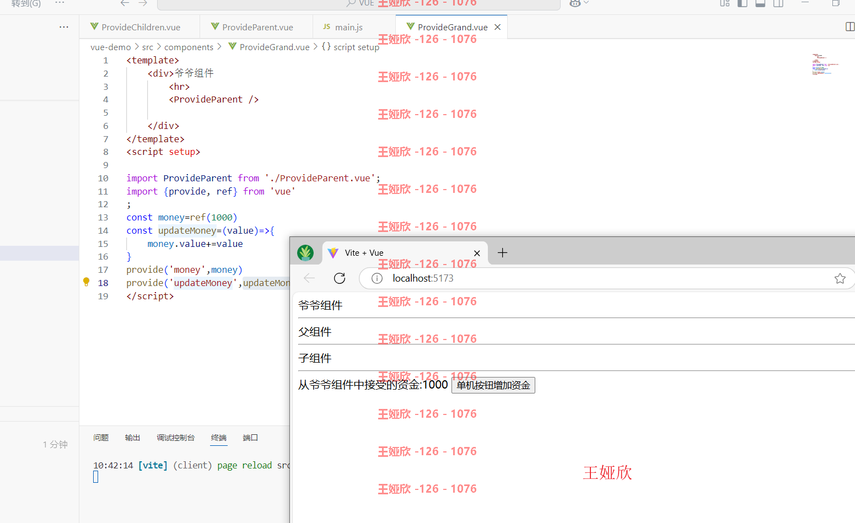The width and height of the screenshot is (855, 523).
Task: Click the src breadcrumb
Action: click(148, 47)
